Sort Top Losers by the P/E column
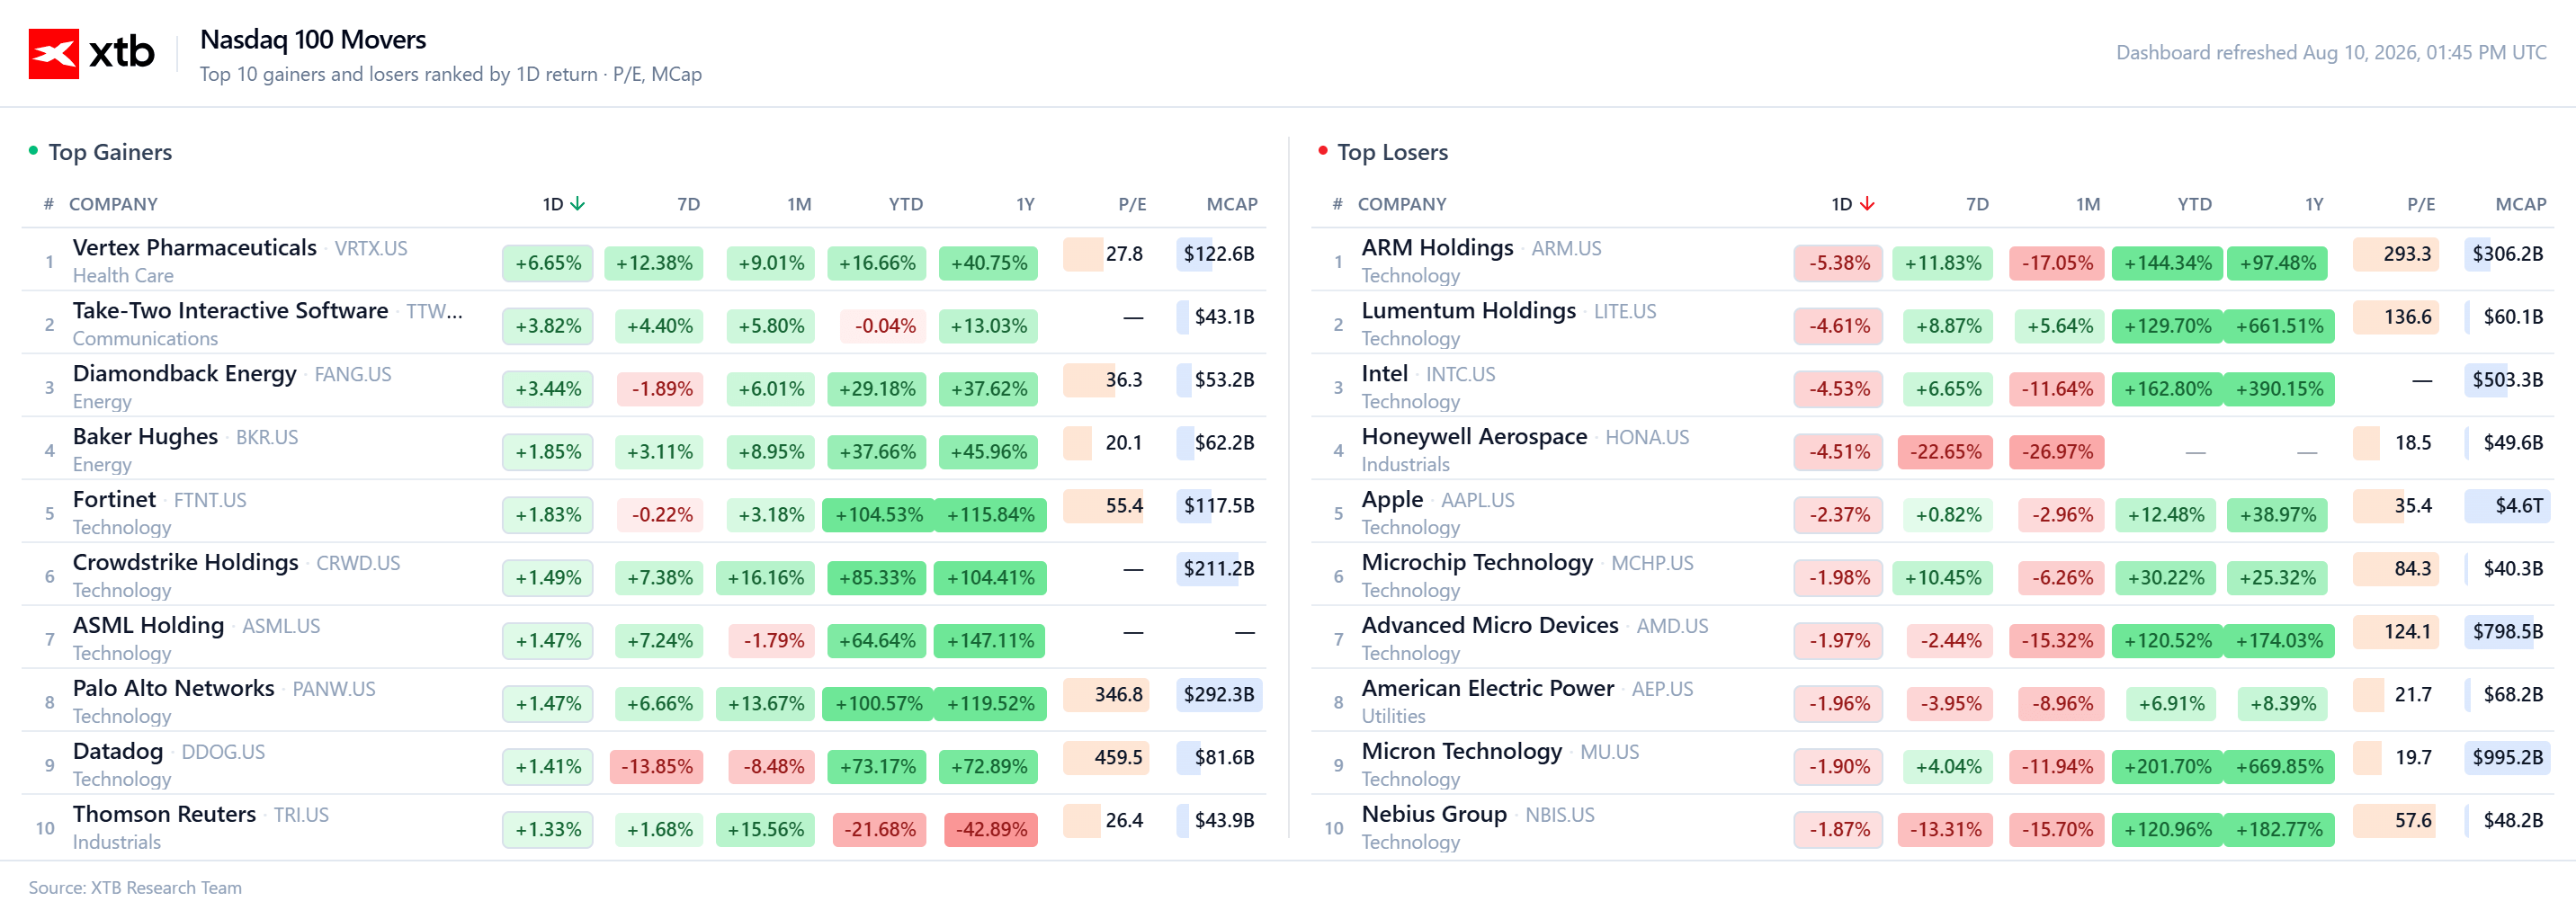Viewport: 2576px width, 910px height. [x=2420, y=204]
